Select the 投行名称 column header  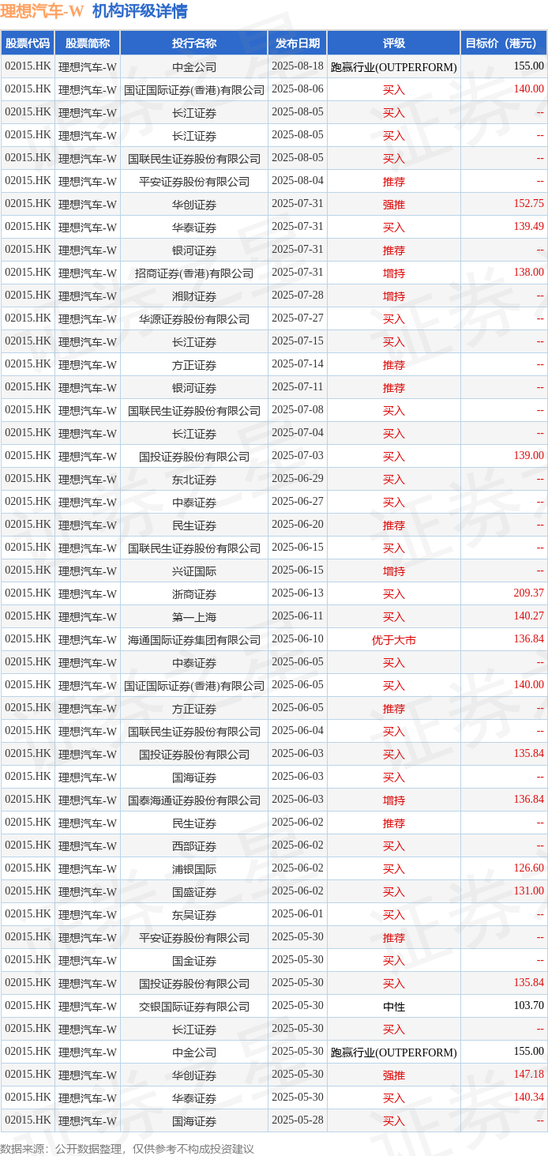pos(194,43)
